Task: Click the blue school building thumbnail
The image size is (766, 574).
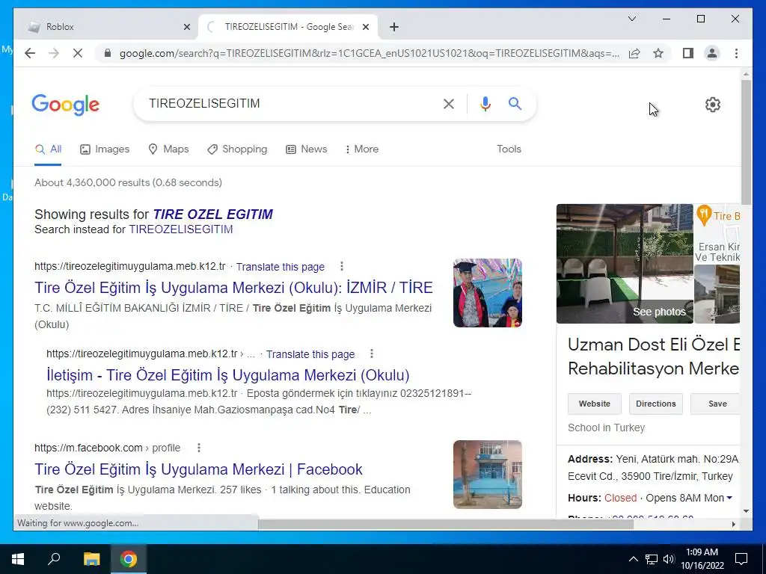Action: click(488, 475)
